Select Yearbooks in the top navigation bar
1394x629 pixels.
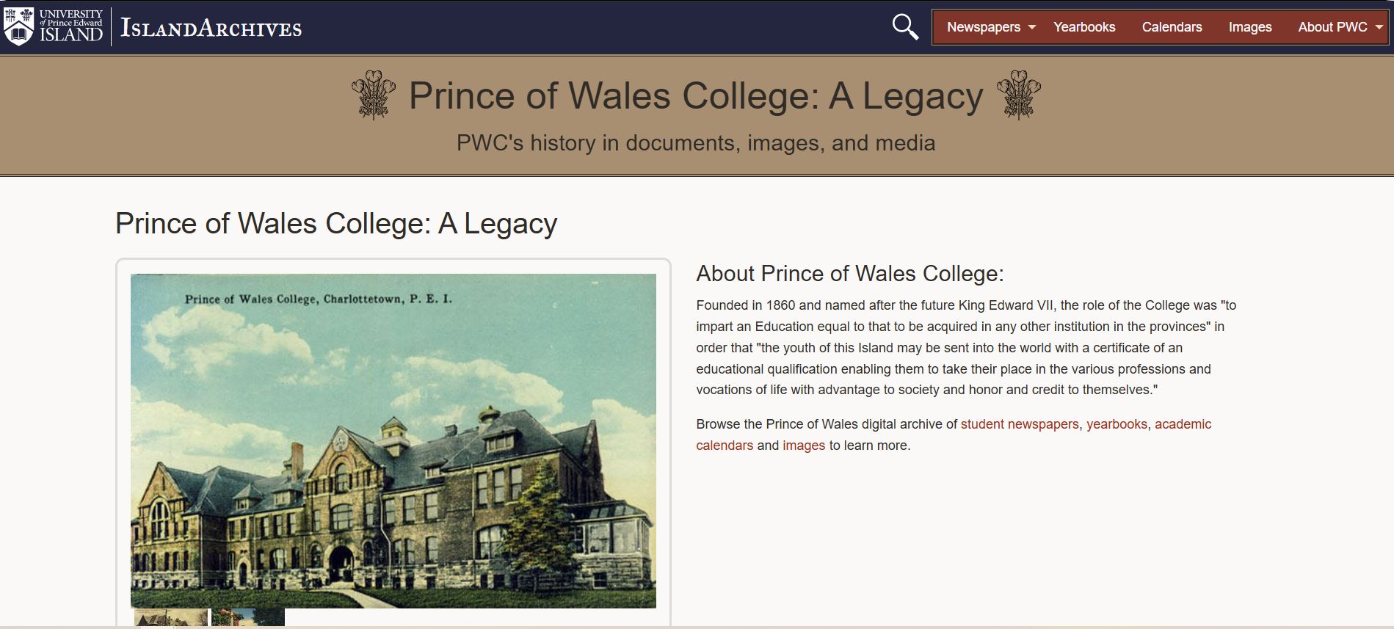pyautogui.click(x=1084, y=27)
